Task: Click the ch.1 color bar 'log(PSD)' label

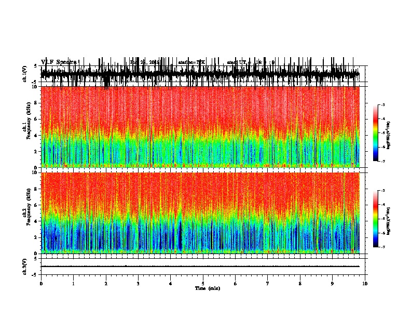Action: click(x=389, y=135)
